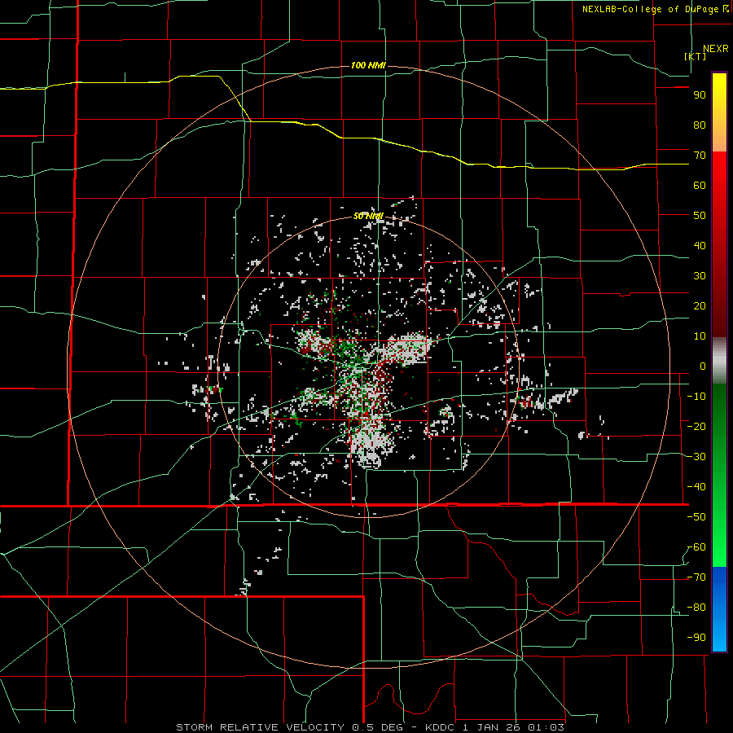Click the 0 value on velocity scale
The height and width of the screenshot is (733, 733).
tap(703, 366)
